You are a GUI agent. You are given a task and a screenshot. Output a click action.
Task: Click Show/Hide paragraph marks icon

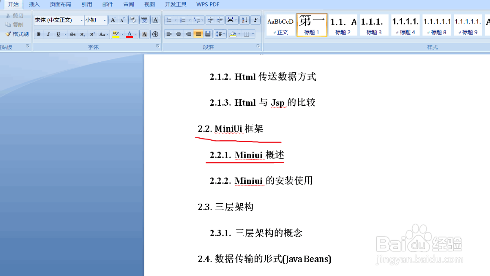click(x=255, y=20)
